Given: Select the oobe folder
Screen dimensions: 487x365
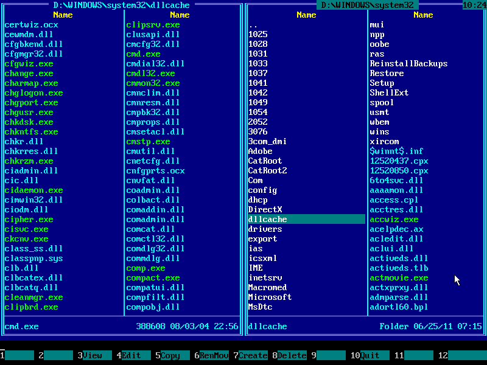Looking at the screenshot, I should 379,44.
